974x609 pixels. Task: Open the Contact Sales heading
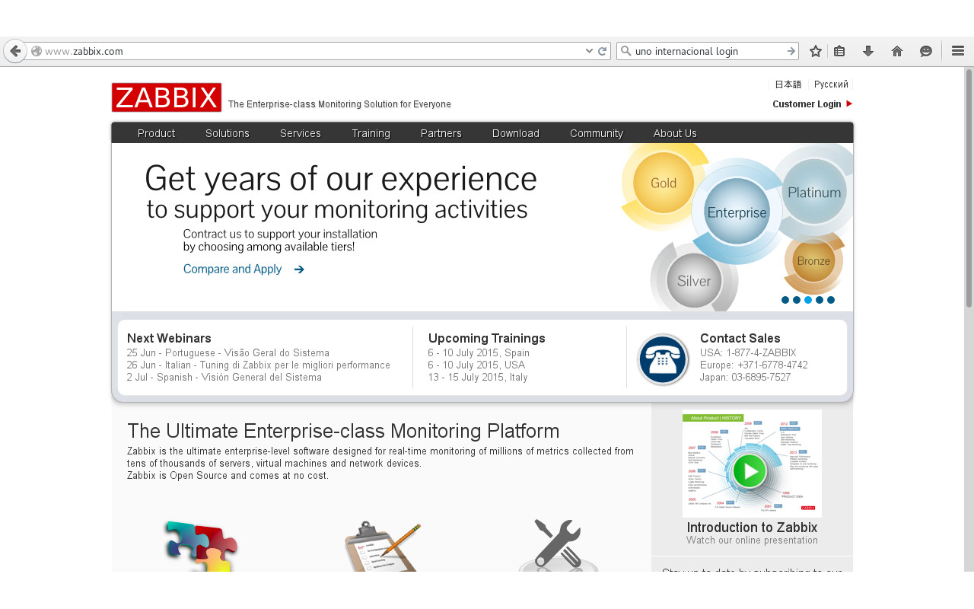coord(740,338)
